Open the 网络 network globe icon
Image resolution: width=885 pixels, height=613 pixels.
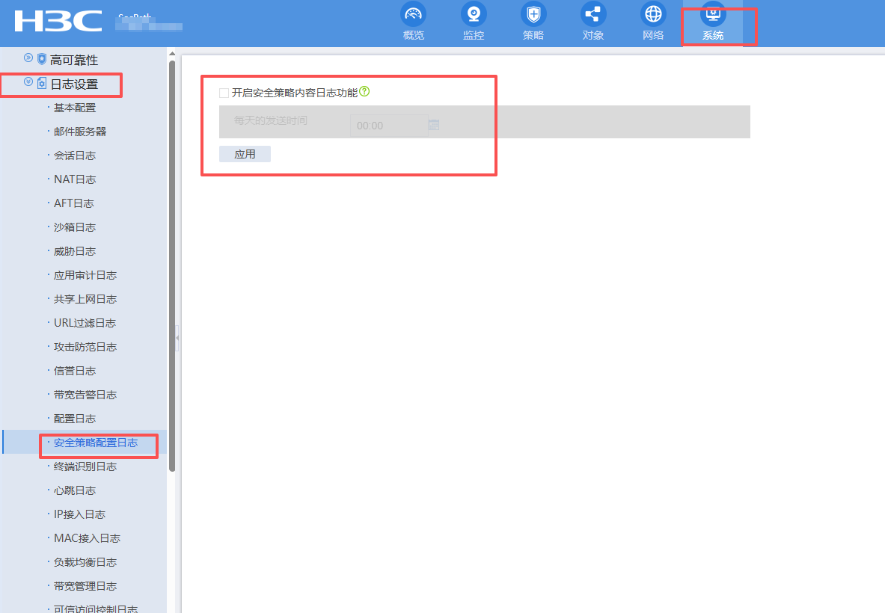click(653, 14)
